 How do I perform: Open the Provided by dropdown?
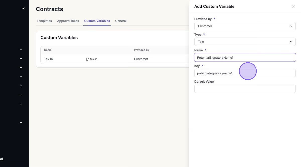(245, 26)
